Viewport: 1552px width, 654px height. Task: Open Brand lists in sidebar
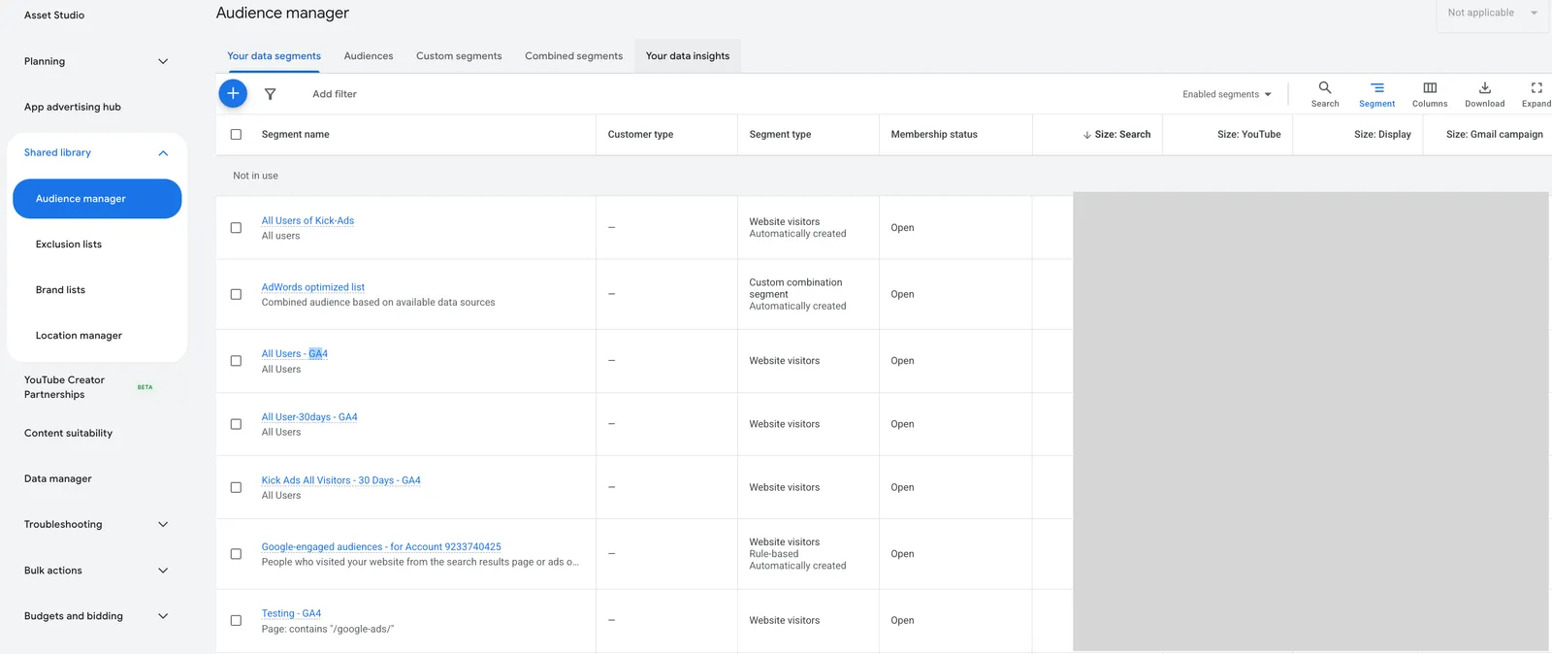60,290
